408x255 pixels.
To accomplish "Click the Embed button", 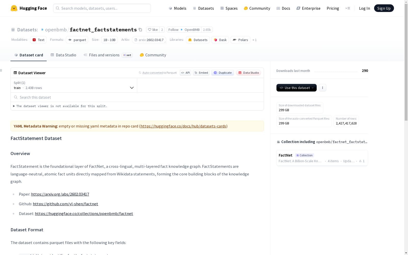I will (201, 73).
